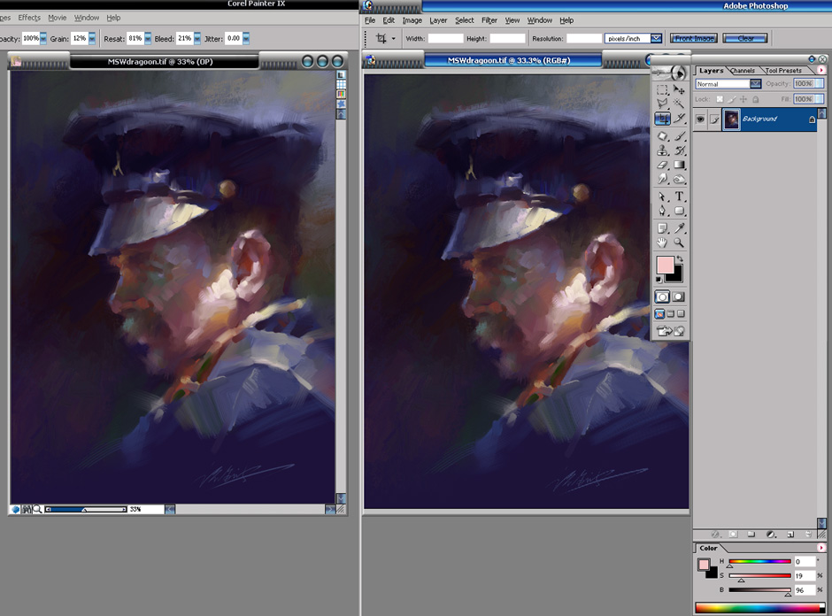Viewport: 832px width, 616px height.
Task: Choose Full Screen mode
Action: 681,314
